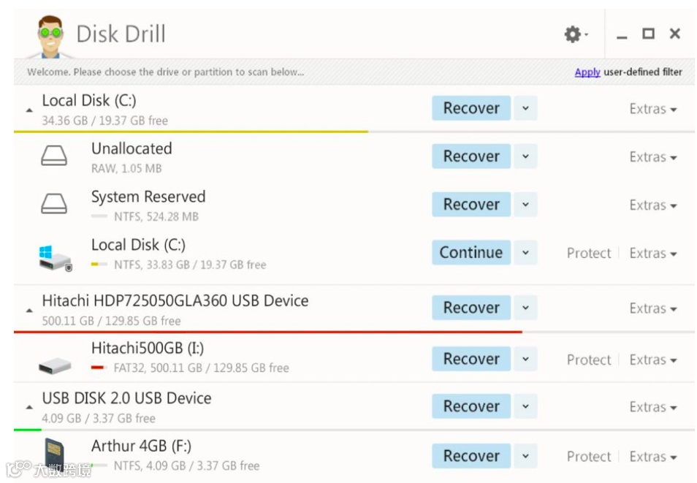Enable Protect on Hitachi500GB (I:)
697x483 pixels.
click(x=589, y=360)
